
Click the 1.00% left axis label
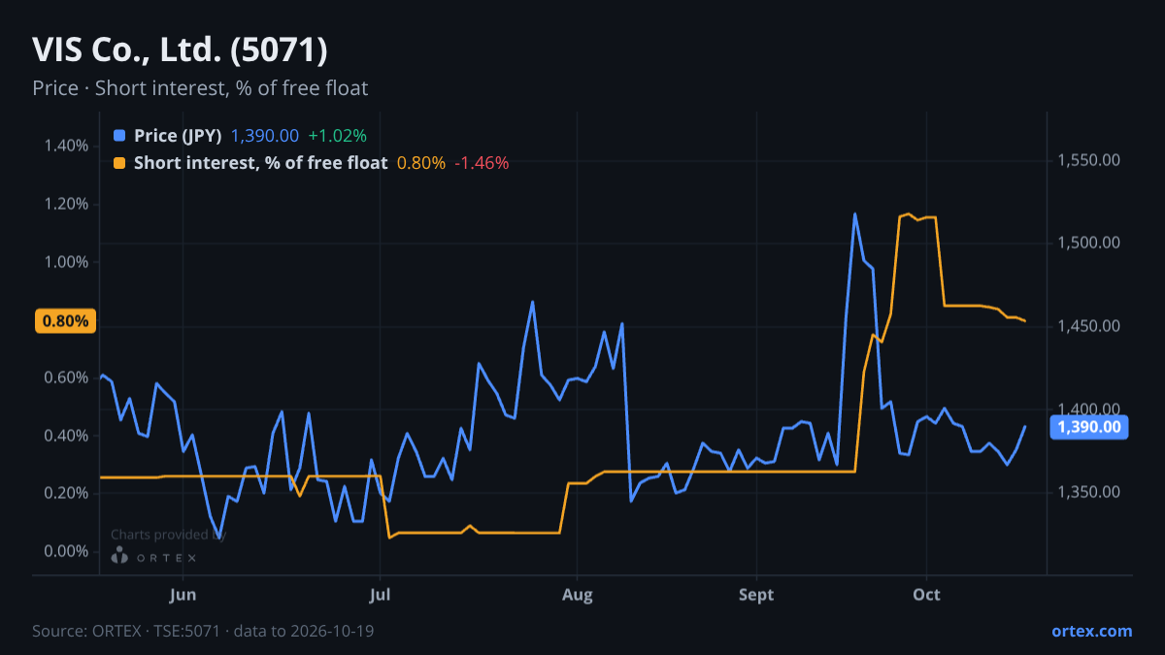coord(66,262)
